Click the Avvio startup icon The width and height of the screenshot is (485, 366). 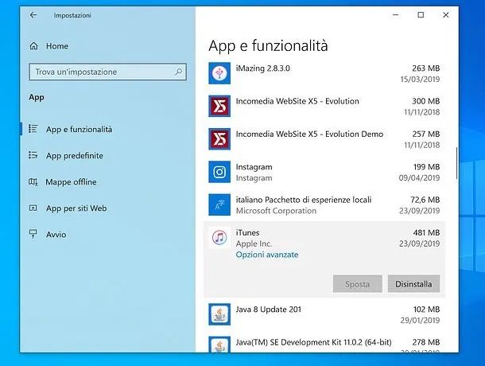click(33, 234)
